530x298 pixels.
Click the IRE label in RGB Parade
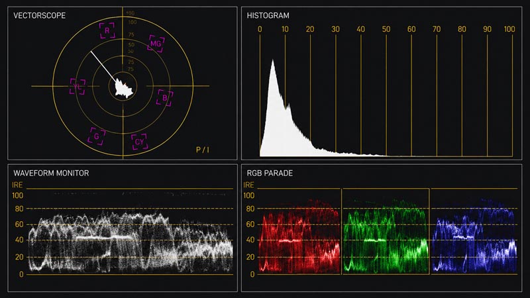248,185
